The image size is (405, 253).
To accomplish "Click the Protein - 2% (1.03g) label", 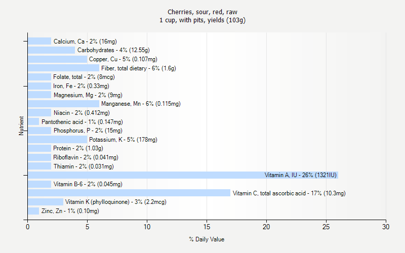I will pyautogui.click(x=78, y=148).
